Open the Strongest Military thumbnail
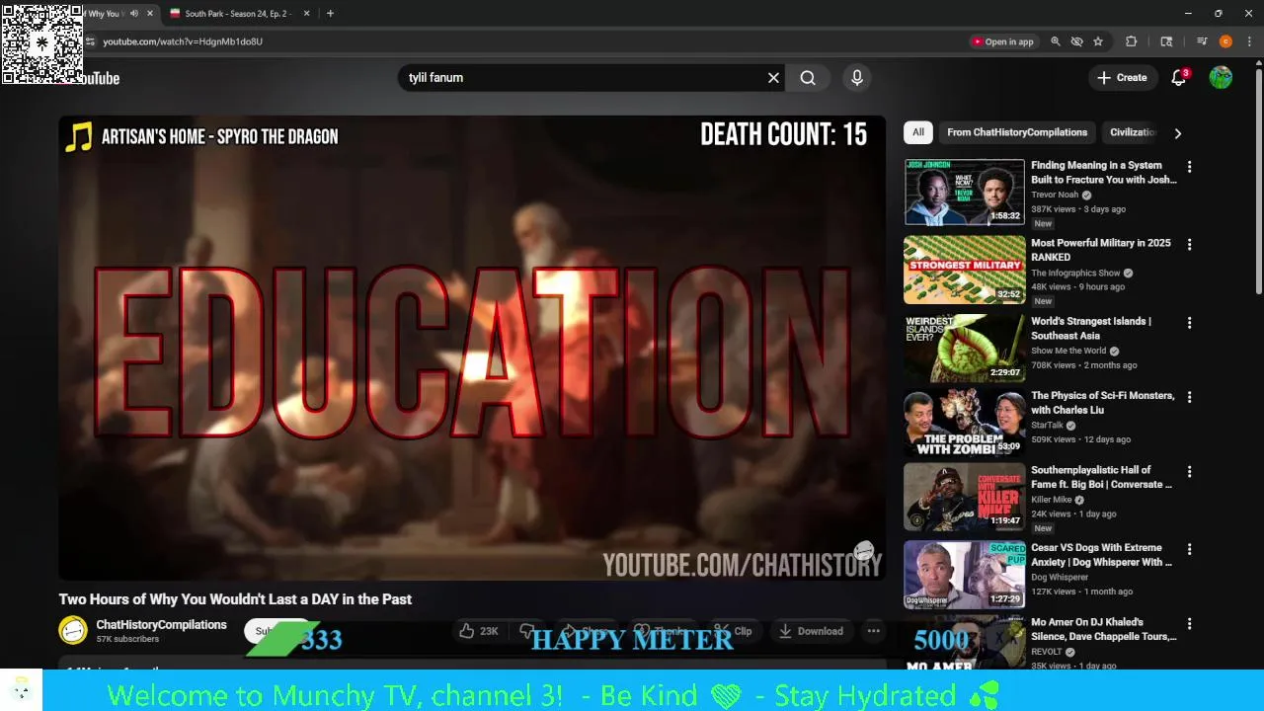1264x711 pixels. point(965,269)
